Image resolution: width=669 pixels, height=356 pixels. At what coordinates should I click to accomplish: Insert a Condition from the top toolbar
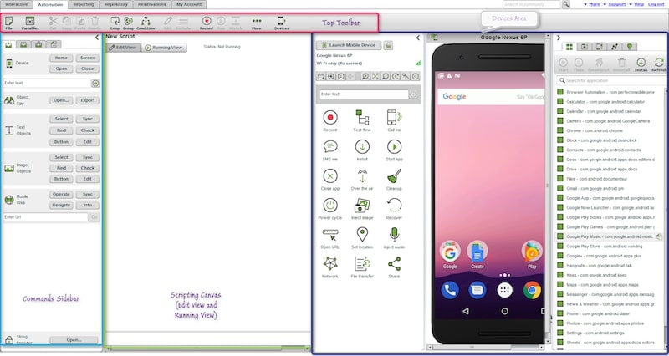146,23
